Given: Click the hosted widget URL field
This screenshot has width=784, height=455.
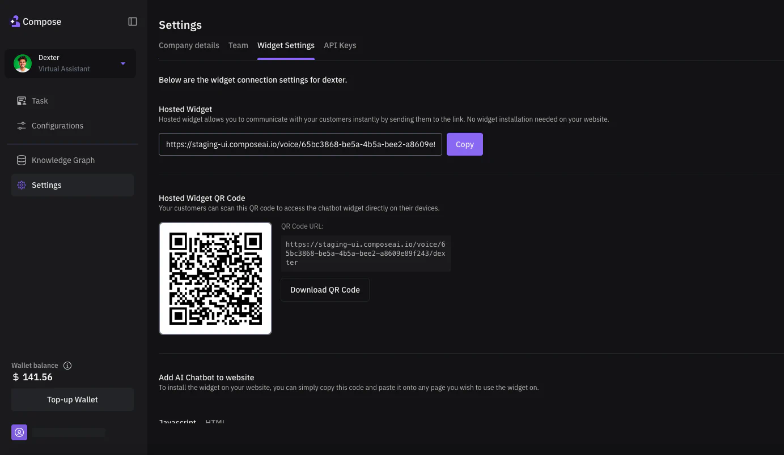Looking at the screenshot, I should click(x=300, y=144).
